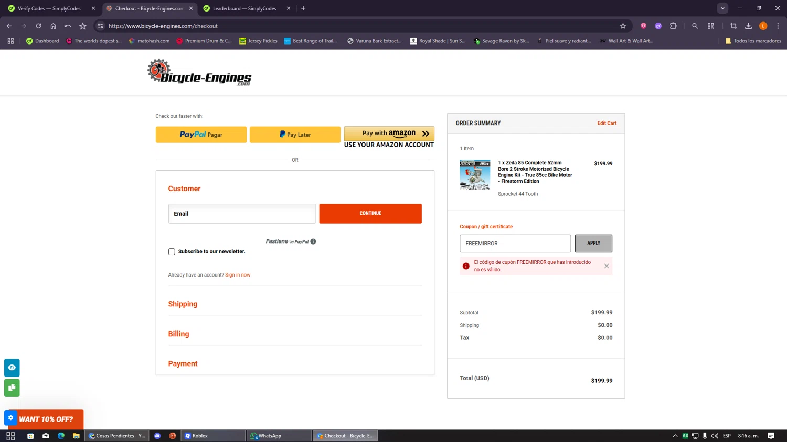Viewport: 787px width, 442px height.
Task: Open the browser home page
Action: coord(53,26)
